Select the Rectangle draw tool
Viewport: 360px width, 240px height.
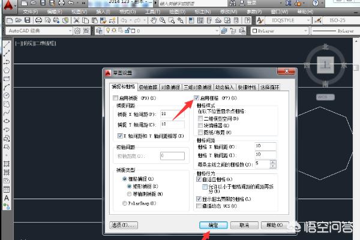(5, 78)
